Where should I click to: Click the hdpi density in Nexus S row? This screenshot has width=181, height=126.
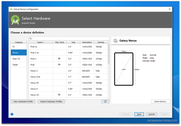(98, 71)
